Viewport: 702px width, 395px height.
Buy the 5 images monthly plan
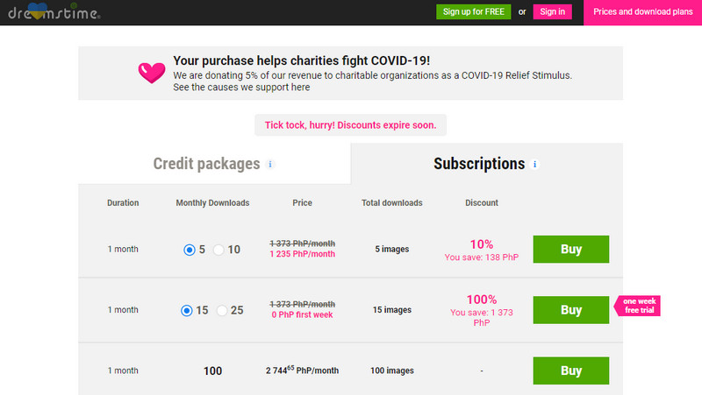[x=571, y=249]
